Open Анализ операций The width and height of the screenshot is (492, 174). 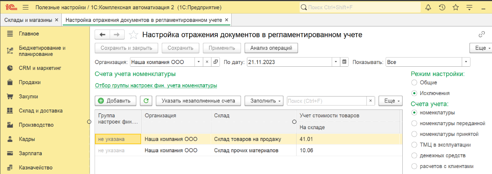(x=271, y=48)
